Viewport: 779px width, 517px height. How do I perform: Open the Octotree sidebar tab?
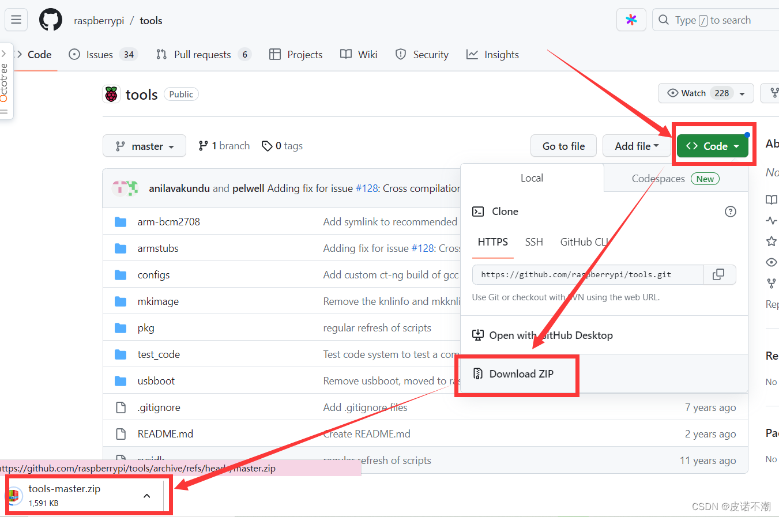[x=5, y=81]
